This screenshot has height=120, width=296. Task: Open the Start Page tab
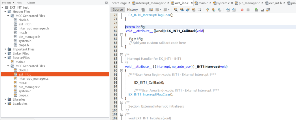click(119, 3)
